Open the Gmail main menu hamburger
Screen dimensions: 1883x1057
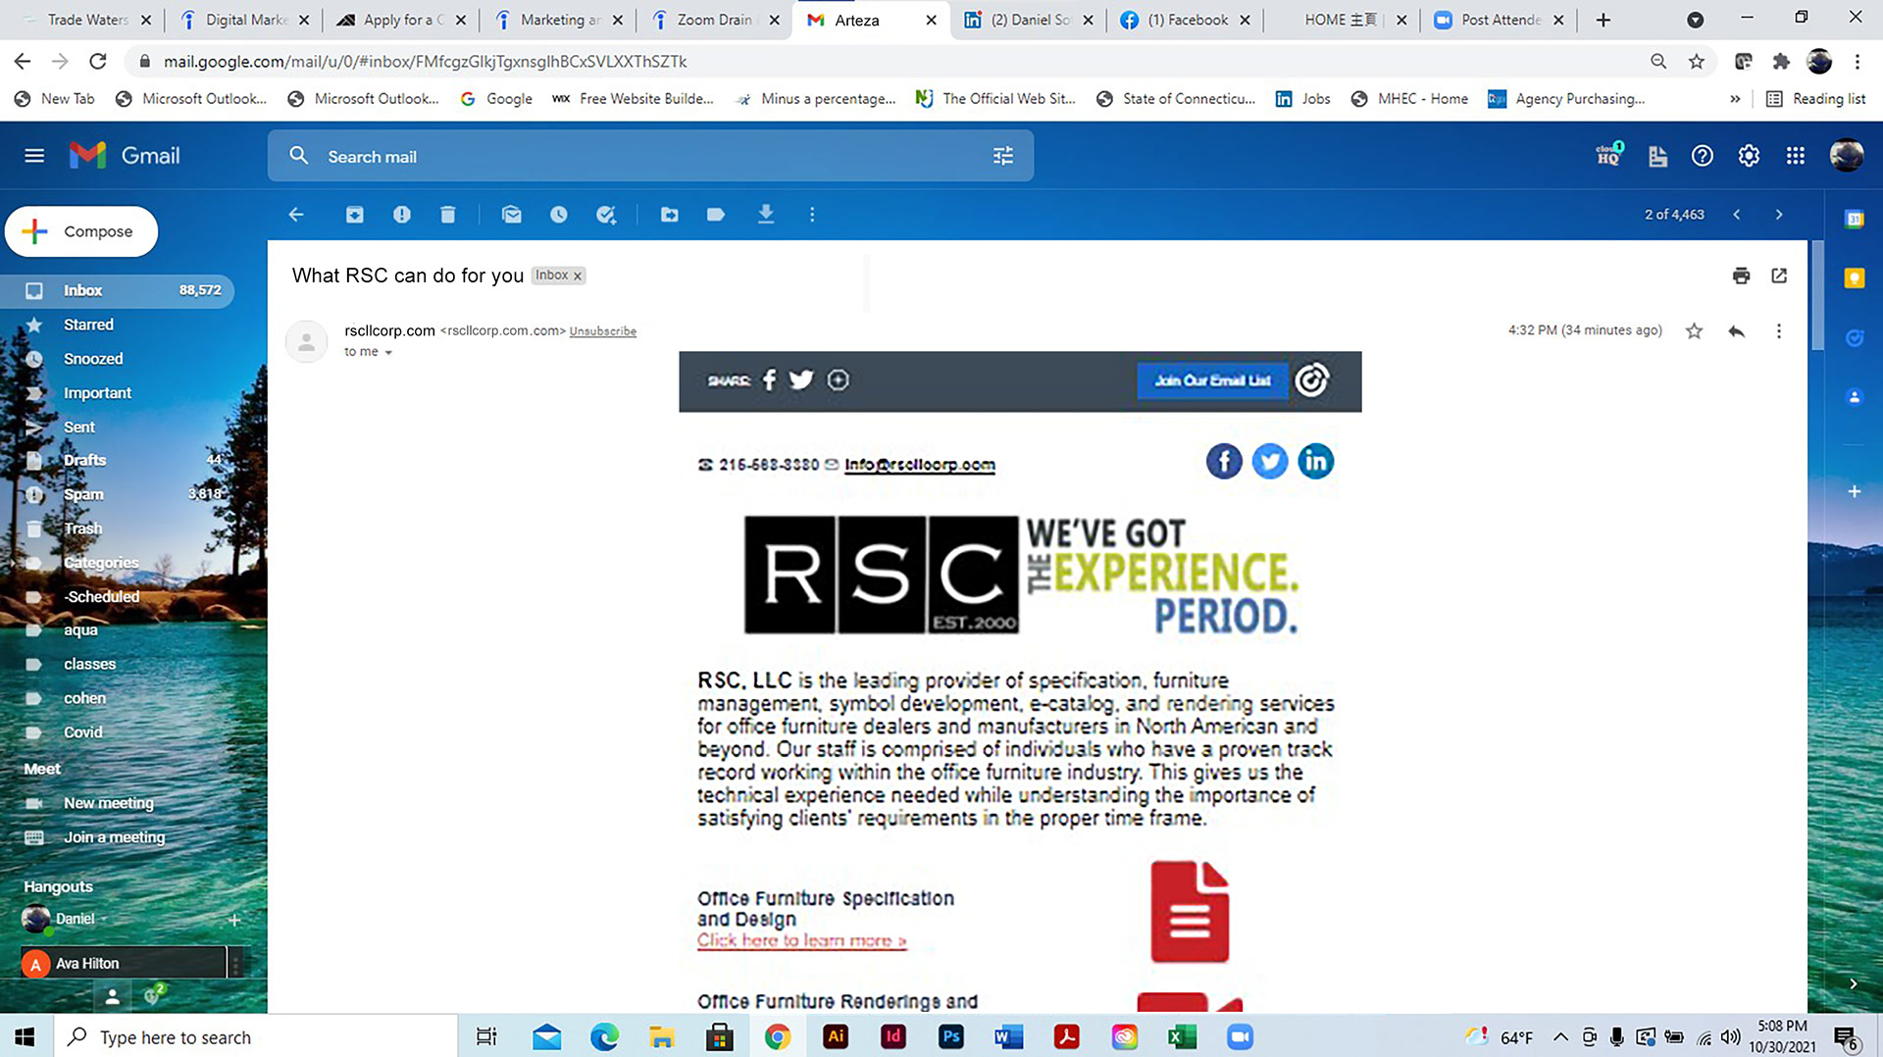point(34,156)
